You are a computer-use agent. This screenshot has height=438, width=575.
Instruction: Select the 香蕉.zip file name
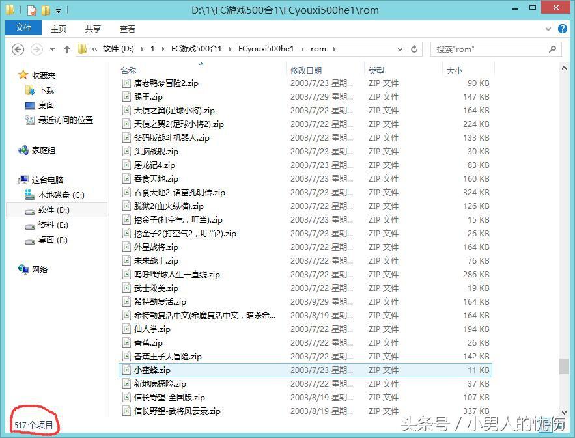coord(148,343)
